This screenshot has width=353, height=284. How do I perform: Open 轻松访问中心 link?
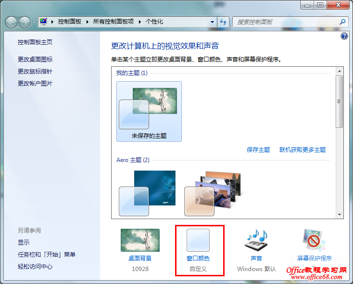(x=35, y=267)
